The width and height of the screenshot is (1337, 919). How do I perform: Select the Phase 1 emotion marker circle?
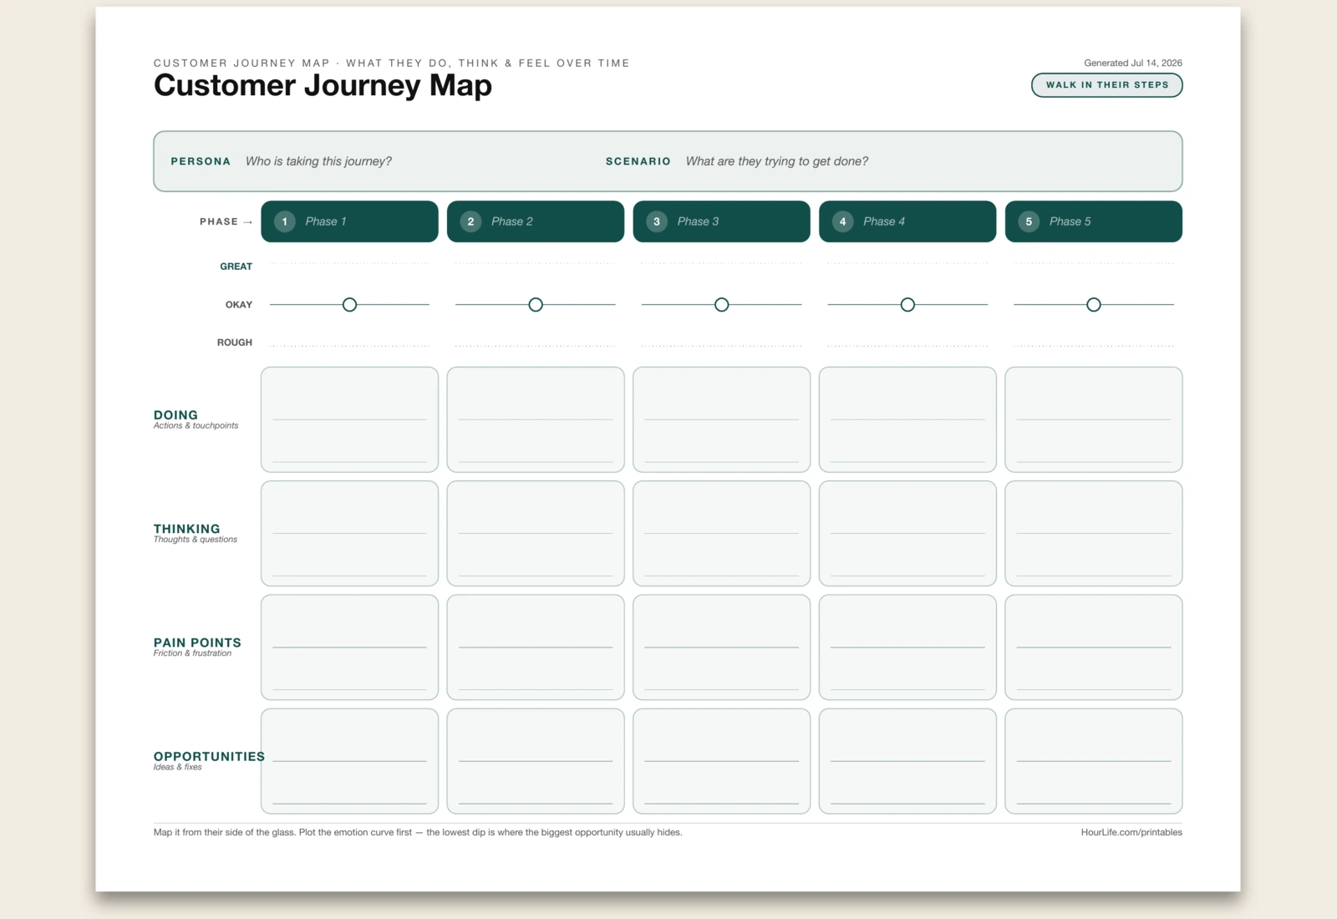(349, 305)
